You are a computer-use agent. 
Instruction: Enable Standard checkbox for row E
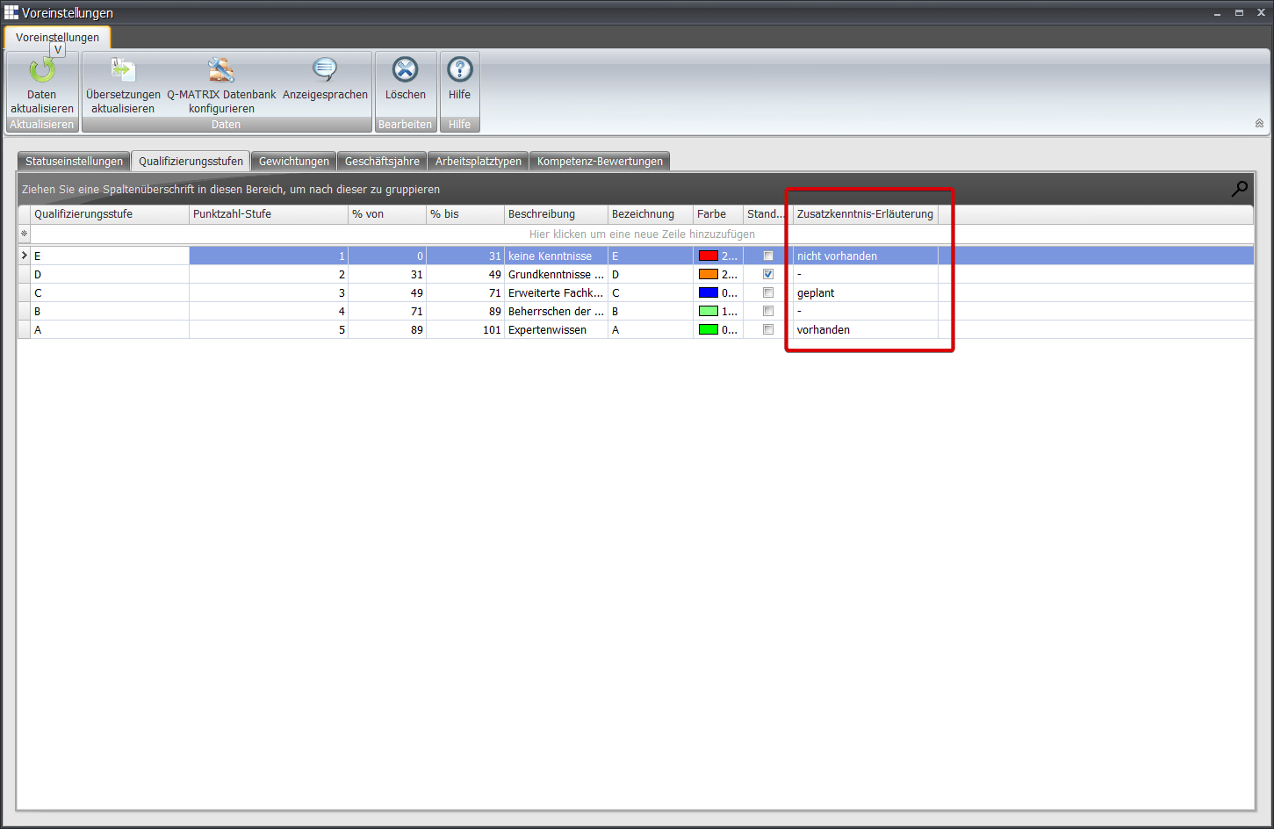coord(768,256)
